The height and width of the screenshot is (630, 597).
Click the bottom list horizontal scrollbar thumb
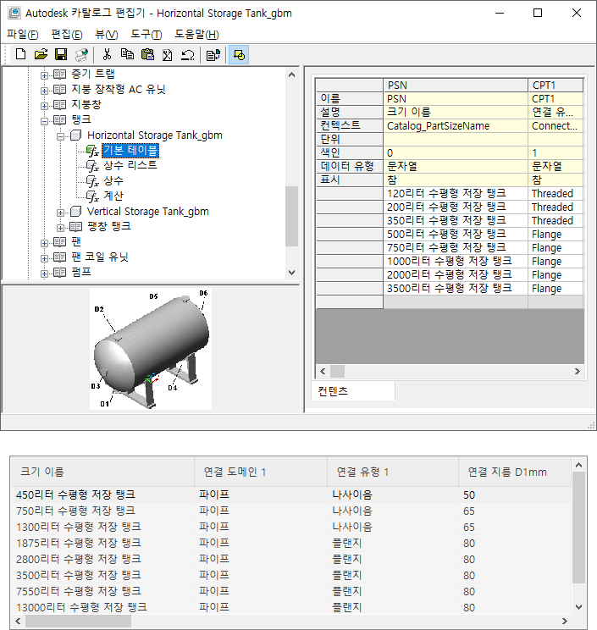point(78,621)
